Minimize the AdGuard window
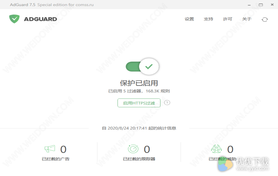Viewport: 278px width, 176px height. click(249, 5)
